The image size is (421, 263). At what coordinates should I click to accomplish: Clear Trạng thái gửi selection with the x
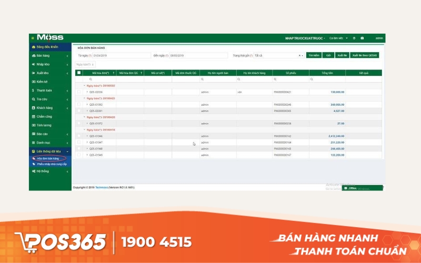[x=299, y=56]
